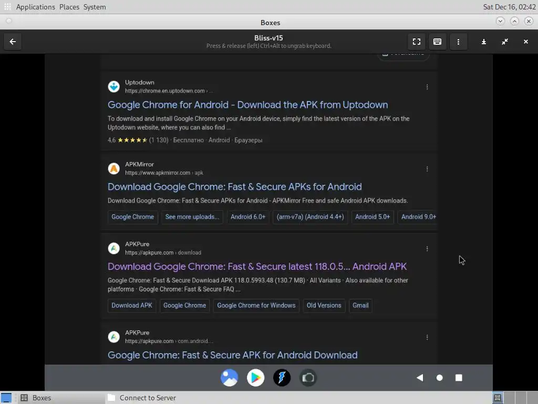Click Gmail chip under APKPure result
Screen dimensions: 538x404
click(360, 306)
